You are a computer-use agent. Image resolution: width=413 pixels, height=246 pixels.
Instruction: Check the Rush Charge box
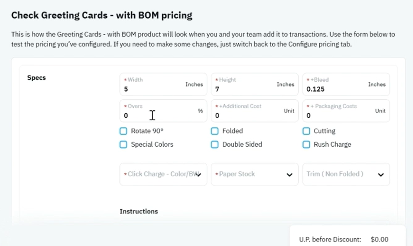click(306, 144)
